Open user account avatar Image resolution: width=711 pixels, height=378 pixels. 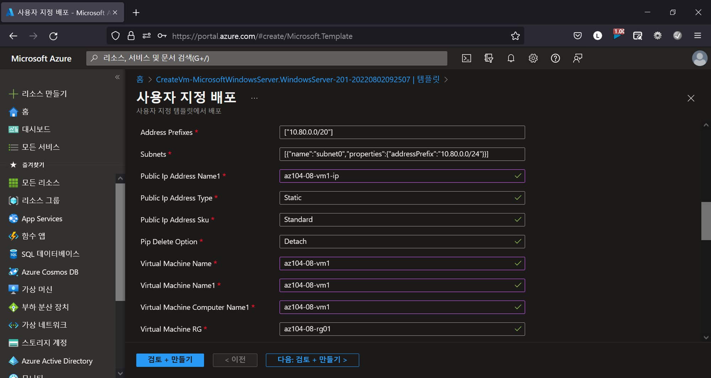700,58
